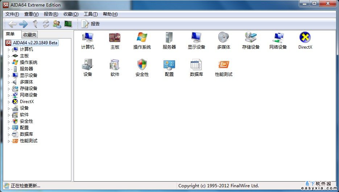Viewport: 339px width, 192px height.
Task: Click the 报告 report toolbar button
Action: tap(91, 24)
